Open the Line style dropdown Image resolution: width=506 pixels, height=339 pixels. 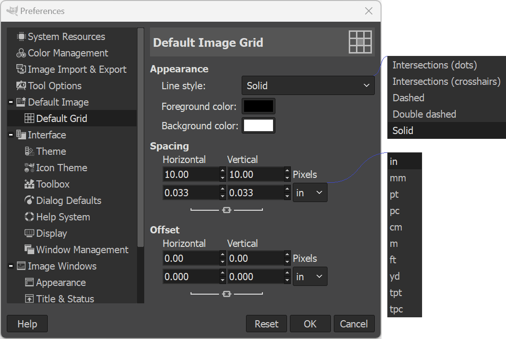(308, 86)
